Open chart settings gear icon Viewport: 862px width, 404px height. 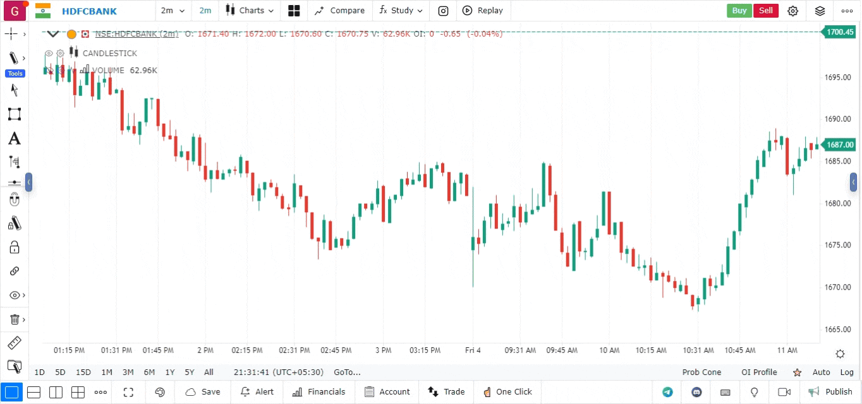coord(792,11)
